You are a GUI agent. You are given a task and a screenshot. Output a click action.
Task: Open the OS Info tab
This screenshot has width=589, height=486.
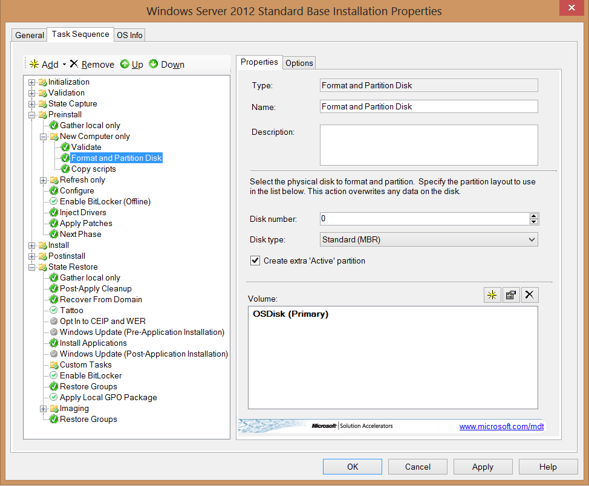(x=129, y=35)
